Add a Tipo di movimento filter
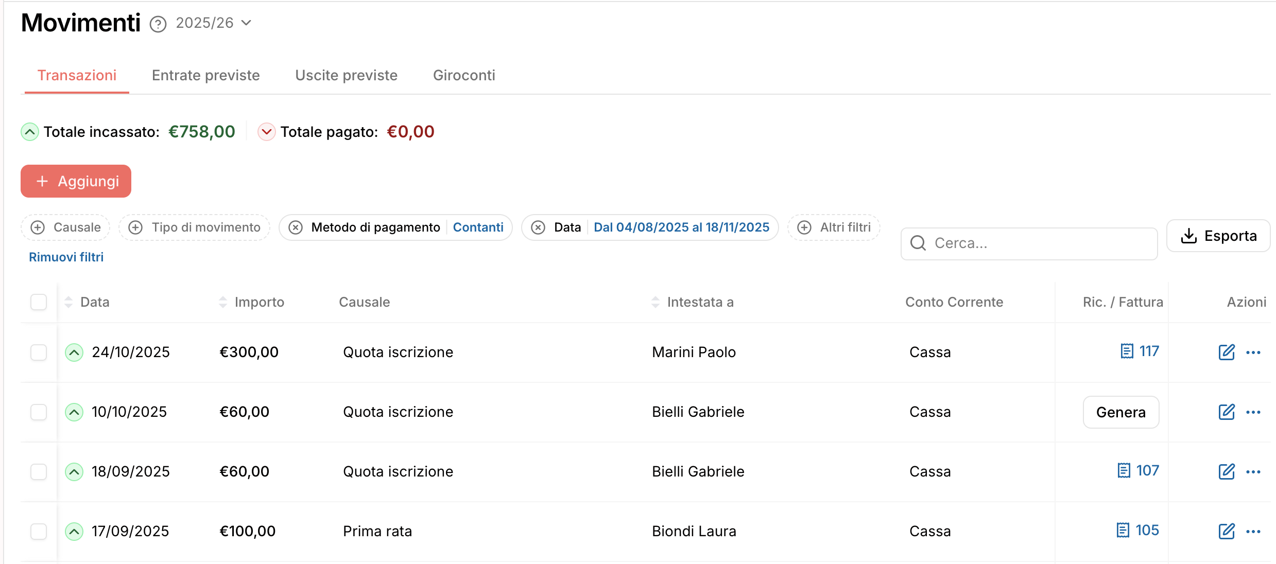1276x564 pixels. [x=195, y=227]
